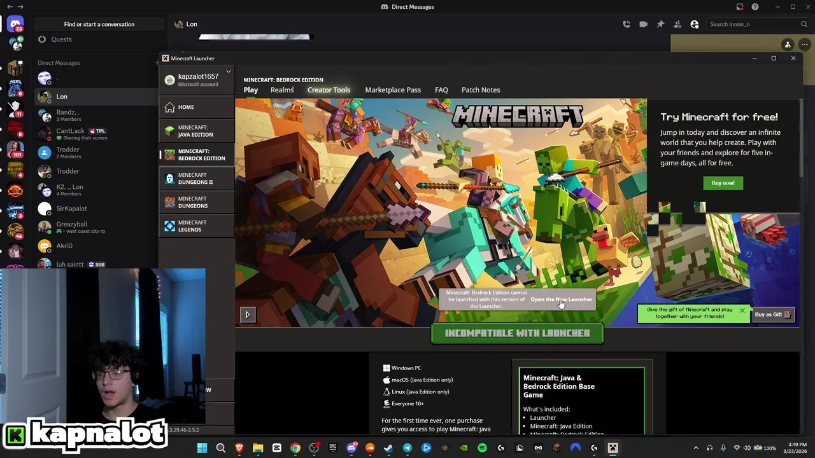Screen dimensions: 815x458
Task: Click the Incompatible With Launcher button
Action: pos(517,333)
